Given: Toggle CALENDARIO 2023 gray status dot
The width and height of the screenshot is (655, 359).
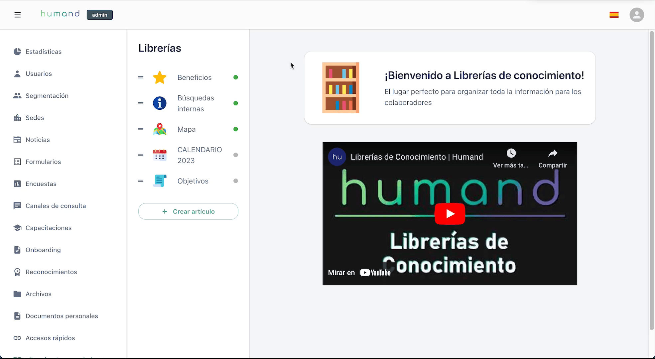Looking at the screenshot, I should pyautogui.click(x=236, y=155).
